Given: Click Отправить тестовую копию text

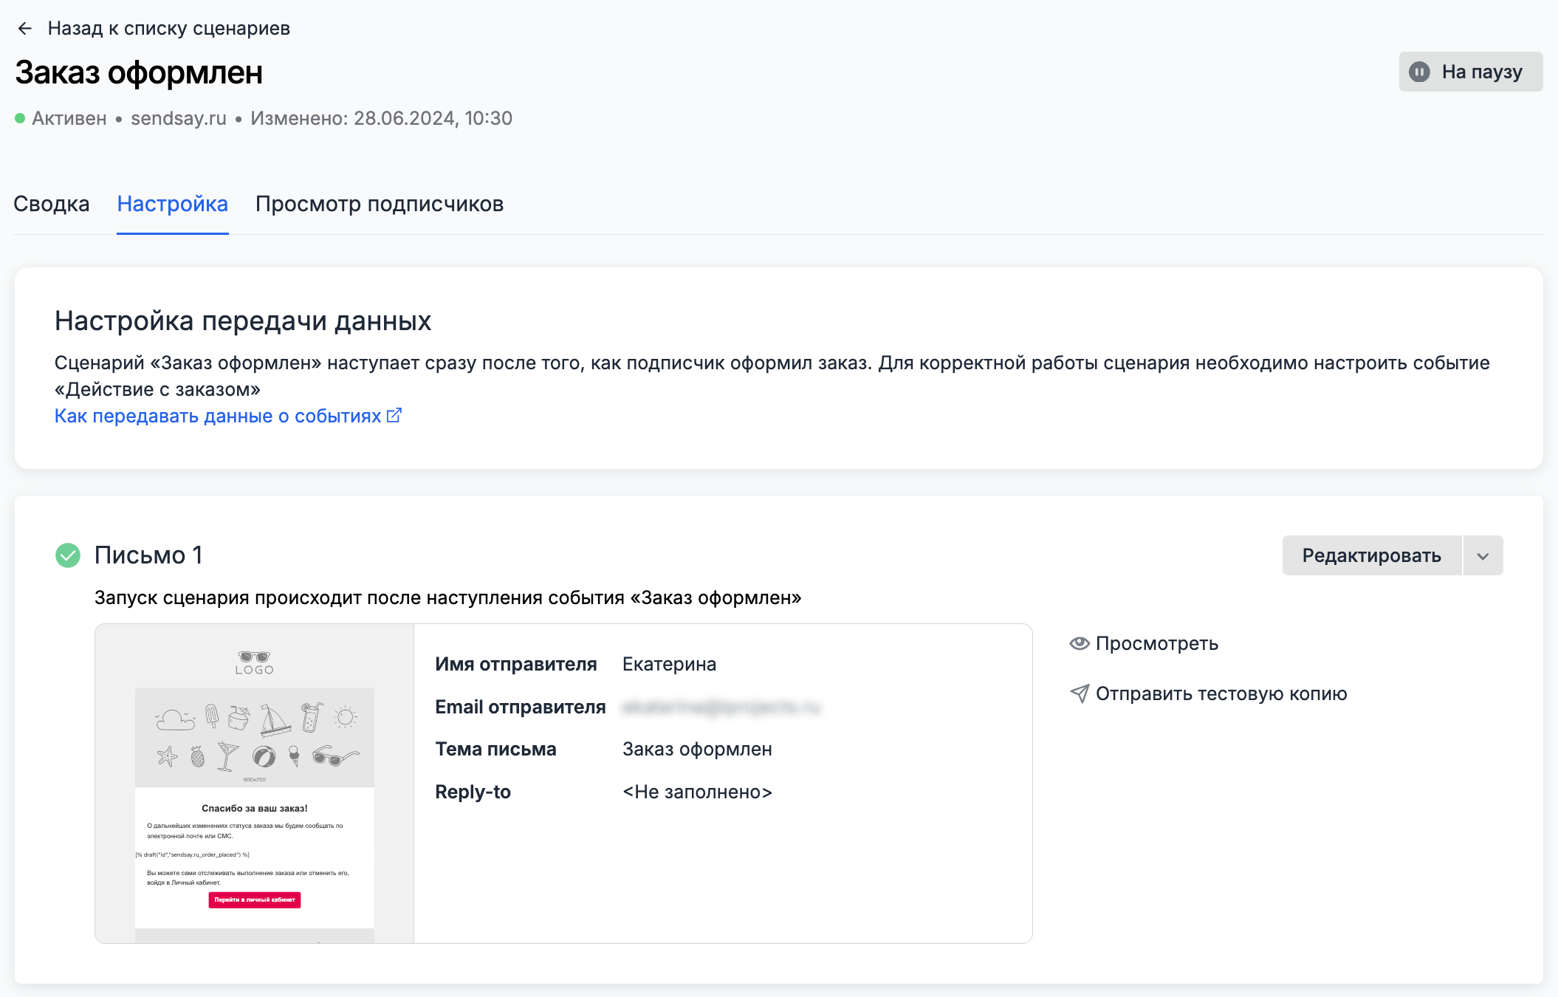Looking at the screenshot, I should (x=1221, y=693).
